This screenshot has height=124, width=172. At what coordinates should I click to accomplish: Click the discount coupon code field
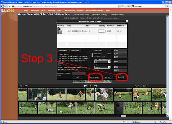click(x=79, y=74)
